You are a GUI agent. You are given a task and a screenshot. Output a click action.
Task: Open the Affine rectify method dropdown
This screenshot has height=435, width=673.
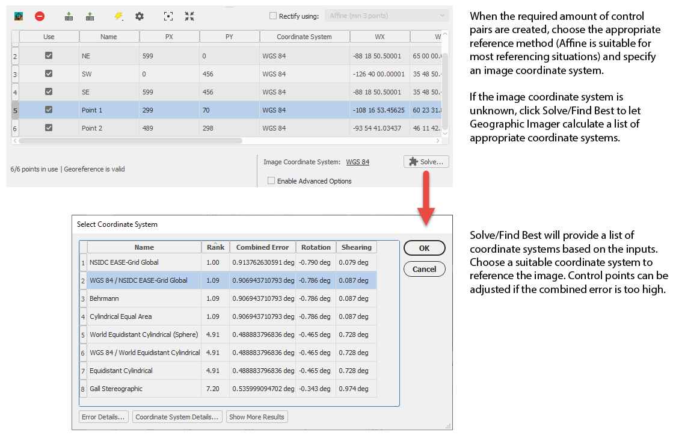[387, 16]
